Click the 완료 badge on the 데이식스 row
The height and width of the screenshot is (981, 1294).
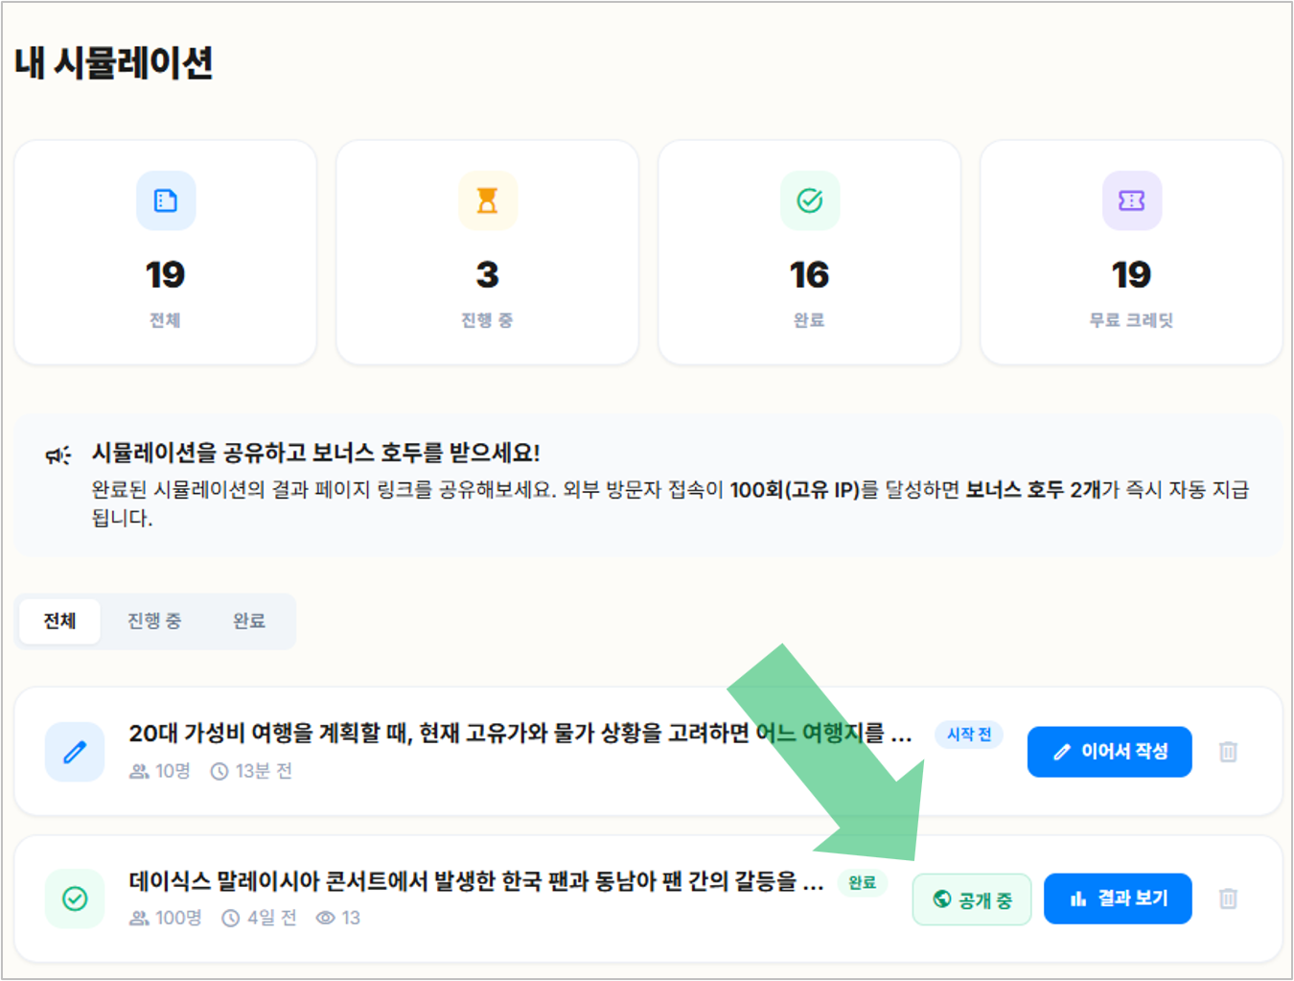point(862,882)
